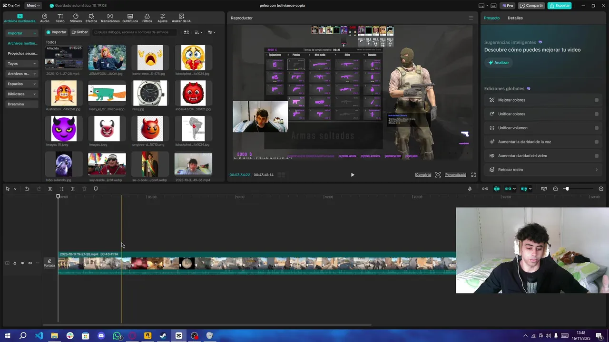Open the Filtros tab
Screen dimensions: 609x342
tap(147, 18)
